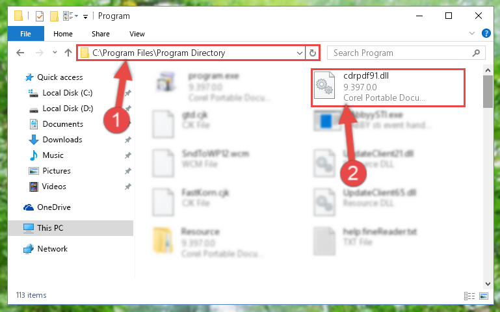Unpin Downloads from Quick access
The image size is (500, 312).
pyautogui.click(x=127, y=140)
